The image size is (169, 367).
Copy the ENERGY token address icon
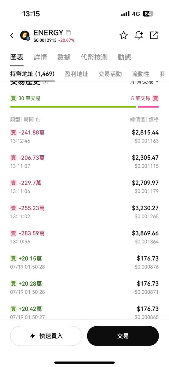coord(69,32)
